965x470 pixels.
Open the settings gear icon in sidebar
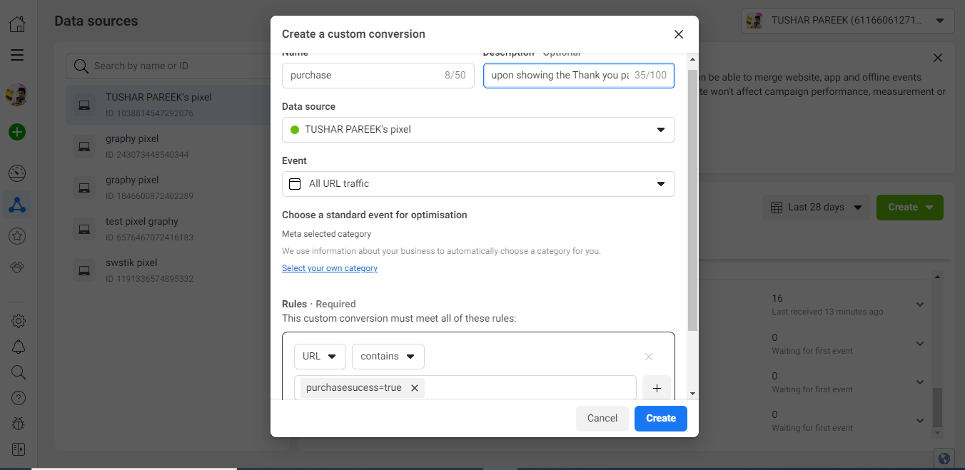click(19, 321)
